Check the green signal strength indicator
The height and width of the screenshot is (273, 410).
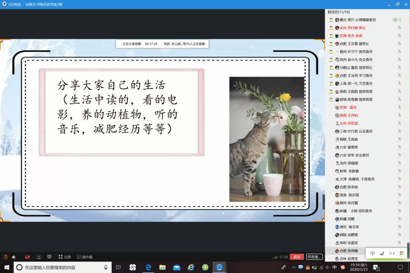(275, 257)
